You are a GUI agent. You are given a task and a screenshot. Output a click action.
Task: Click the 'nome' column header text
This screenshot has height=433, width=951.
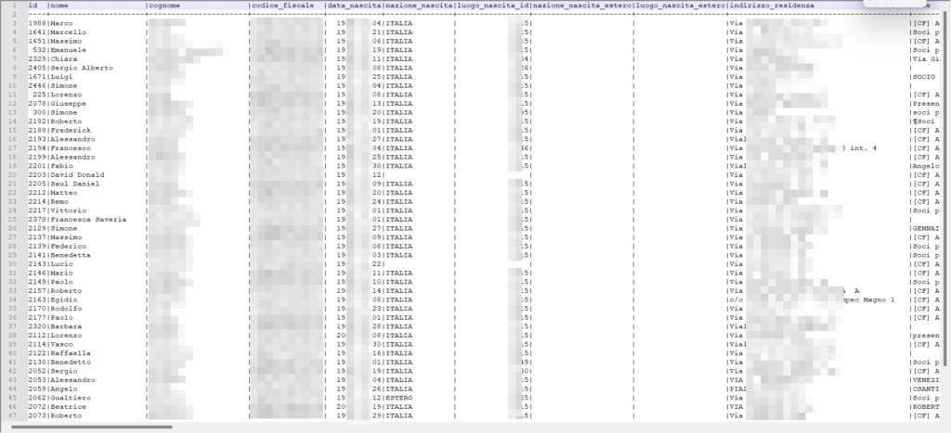(59, 6)
